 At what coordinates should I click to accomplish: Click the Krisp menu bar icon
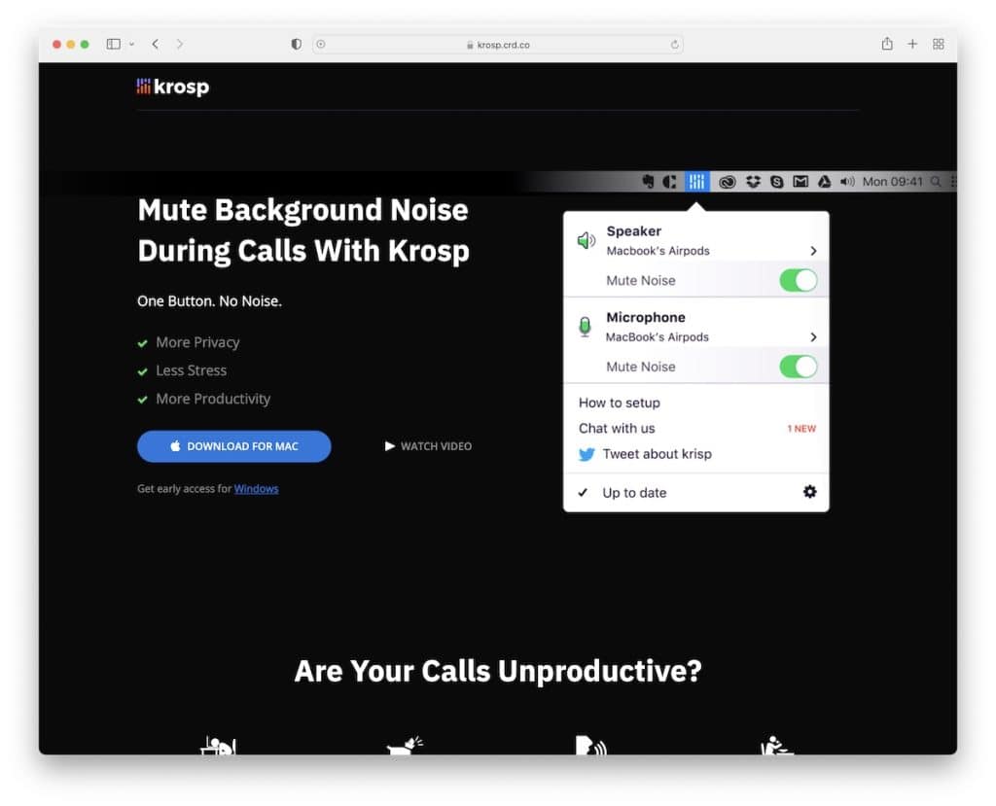tap(696, 182)
